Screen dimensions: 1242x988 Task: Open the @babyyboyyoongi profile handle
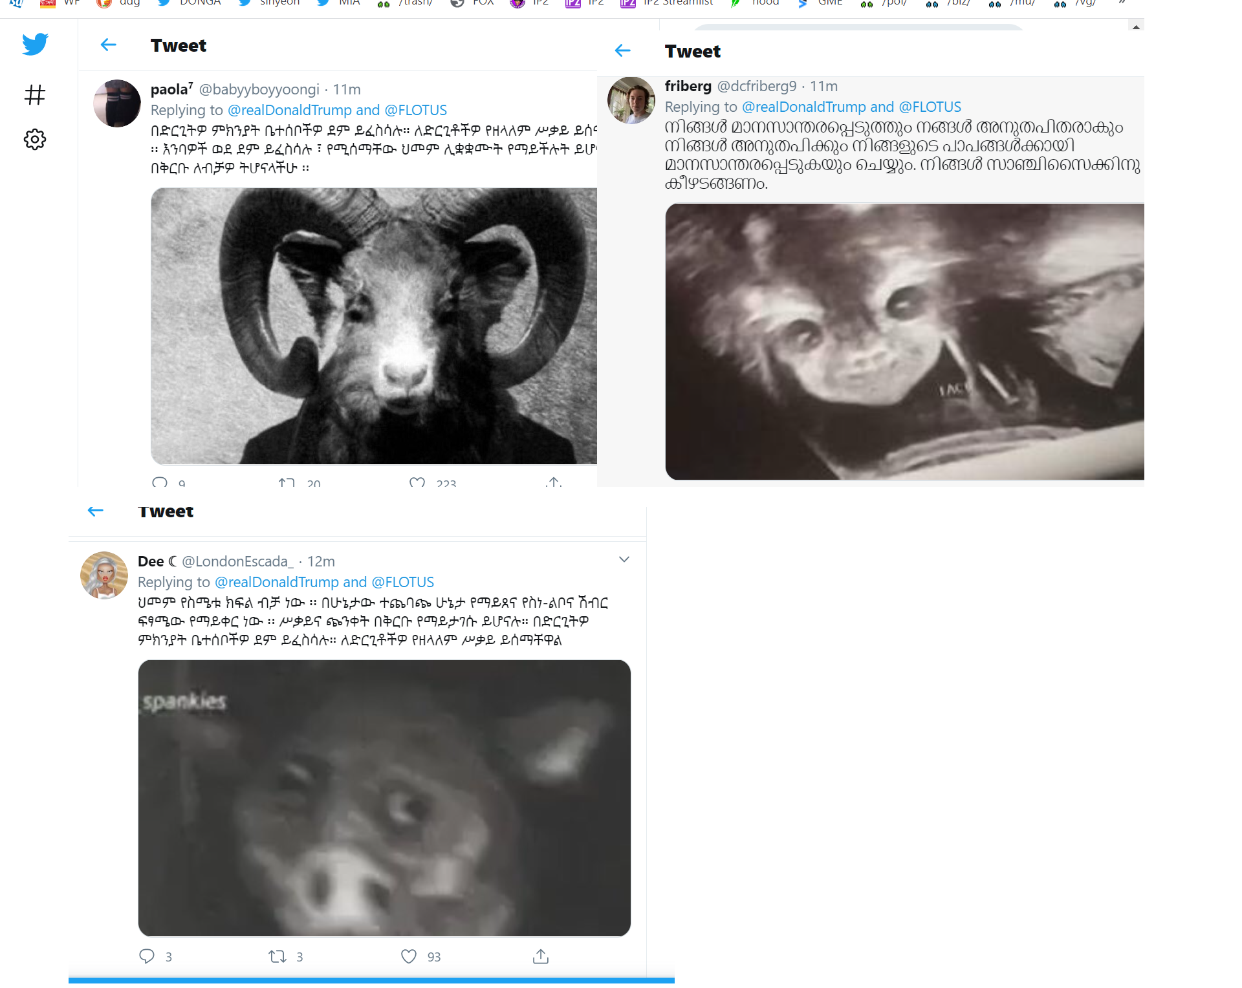point(259,89)
